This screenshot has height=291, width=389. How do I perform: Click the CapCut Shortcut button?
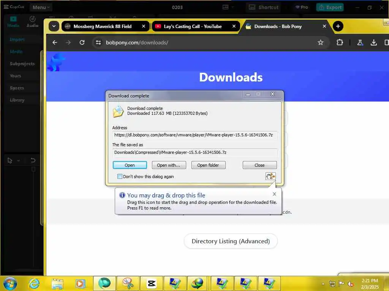tap(264, 8)
